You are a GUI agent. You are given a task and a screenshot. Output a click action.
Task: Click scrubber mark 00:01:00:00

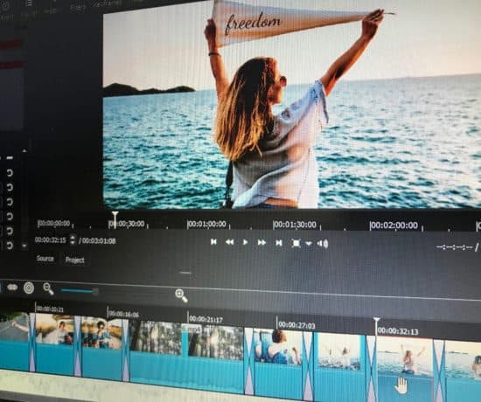[x=207, y=224]
